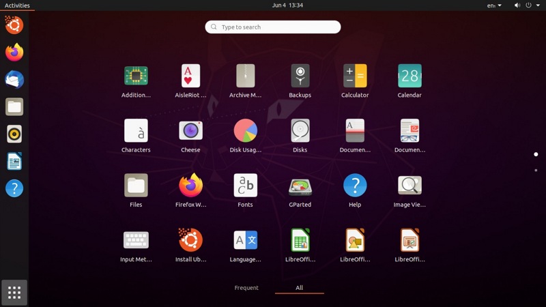Open Files from the app grid
This screenshot has width=546, height=307.
point(136,185)
